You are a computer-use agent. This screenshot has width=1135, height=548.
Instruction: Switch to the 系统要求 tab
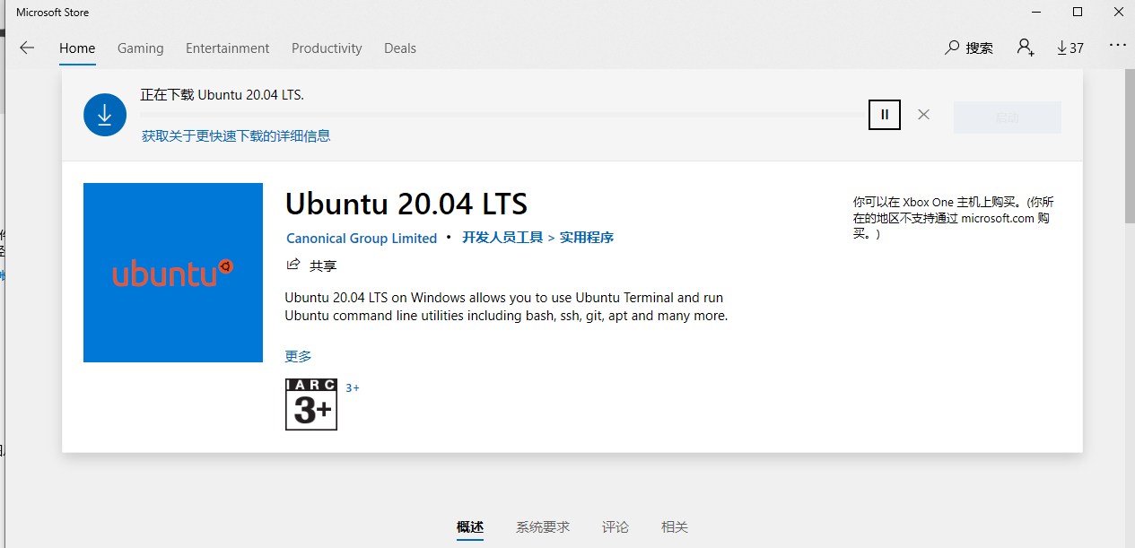pyautogui.click(x=543, y=527)
